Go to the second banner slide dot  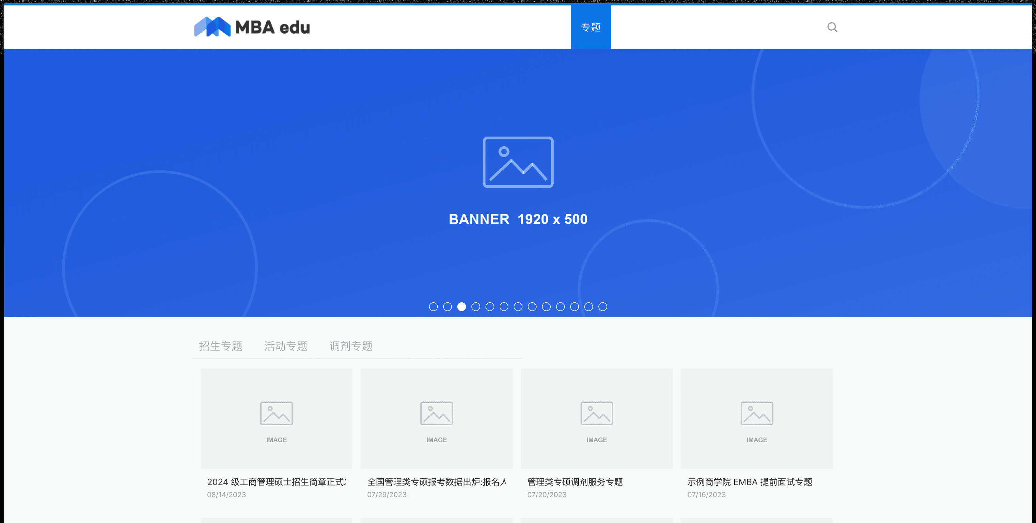pos(447,307)
